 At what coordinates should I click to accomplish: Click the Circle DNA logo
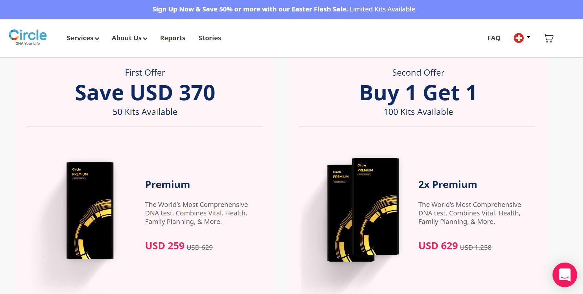(28, 37)
